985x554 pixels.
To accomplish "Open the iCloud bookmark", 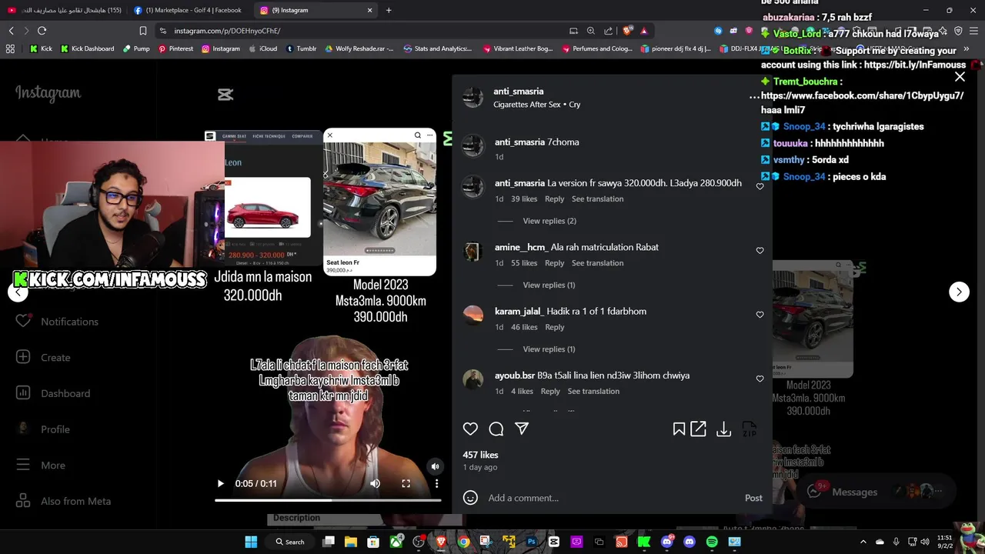I will click(262, 48).
